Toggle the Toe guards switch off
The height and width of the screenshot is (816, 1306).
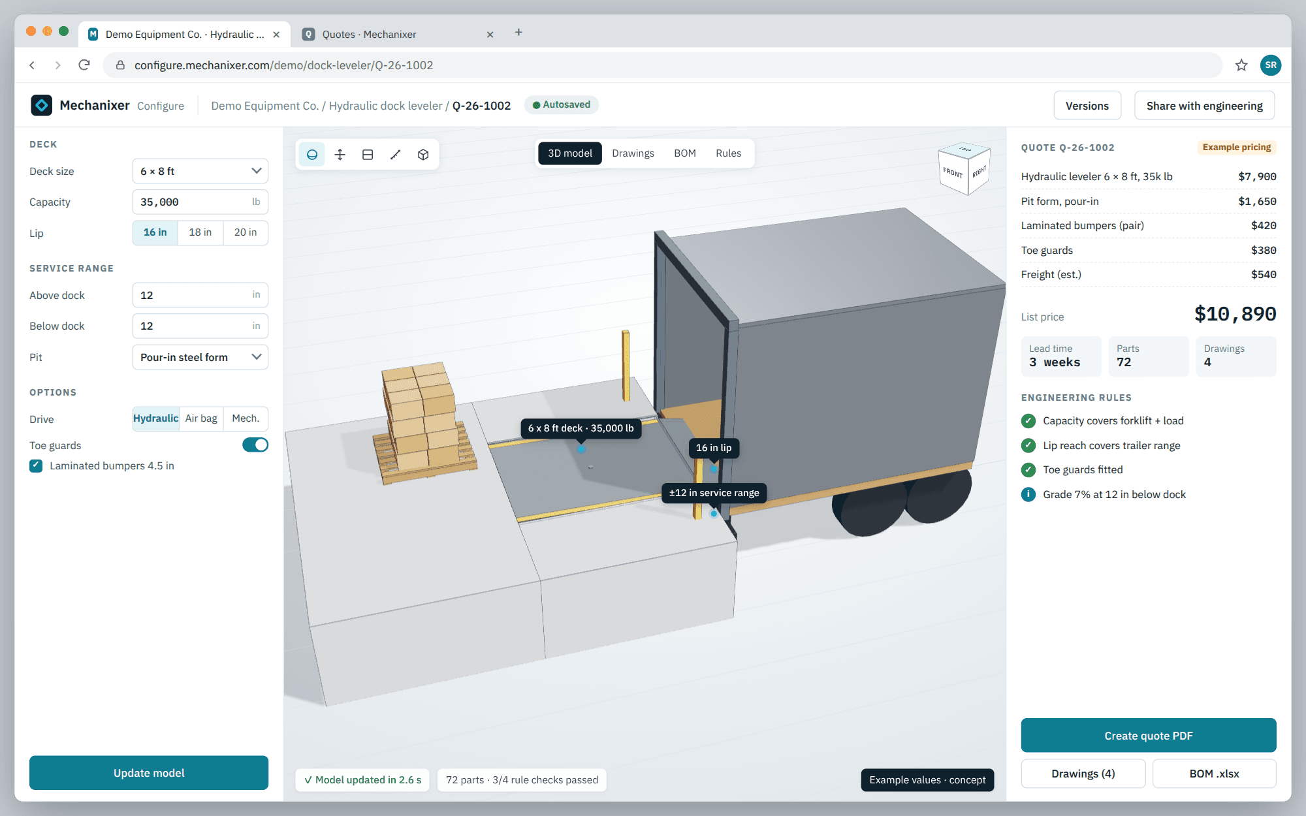click(255, 445)
